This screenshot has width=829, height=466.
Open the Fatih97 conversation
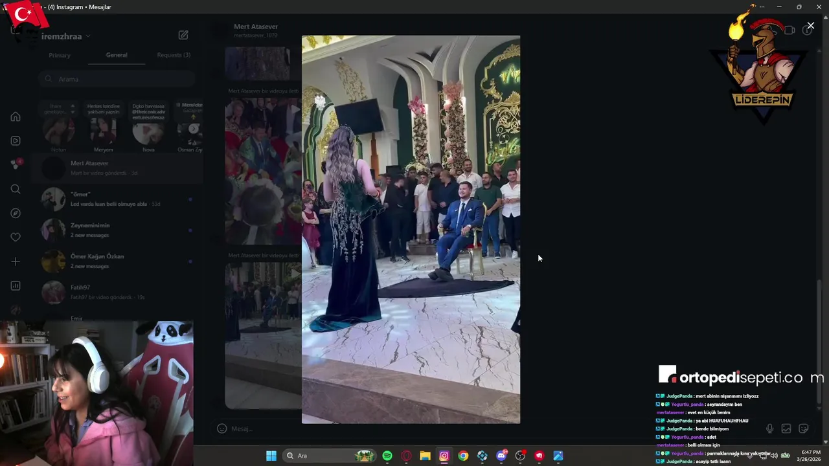pos(117,293)
